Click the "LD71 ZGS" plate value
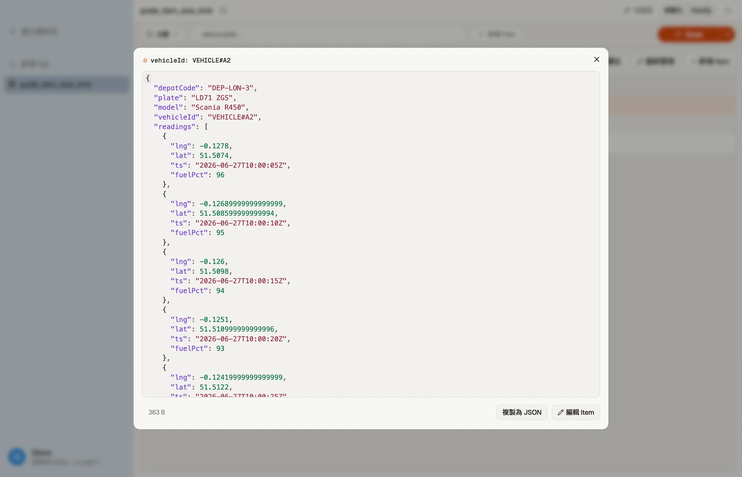This screenshot has width=742, height=477. point(212,98)
